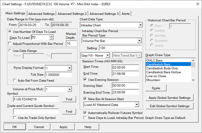Click the Trade and Current Quote Symbol field

pyautogui.click(x=36, y=112)
